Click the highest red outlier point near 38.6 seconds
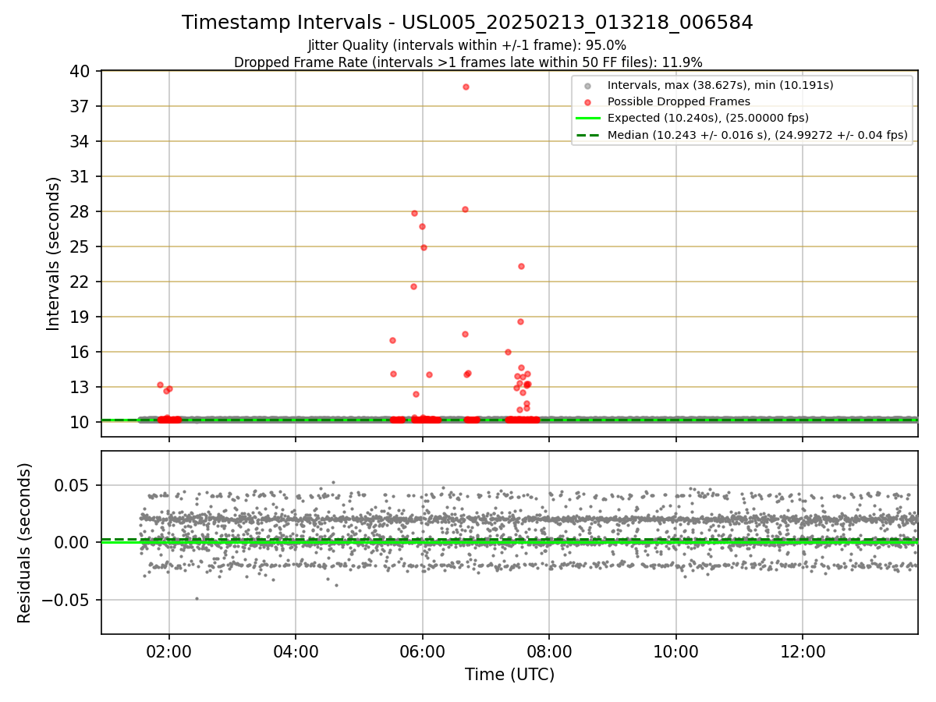Image resolution: width=936 pixels, height=702 pixels. (466, 87)
